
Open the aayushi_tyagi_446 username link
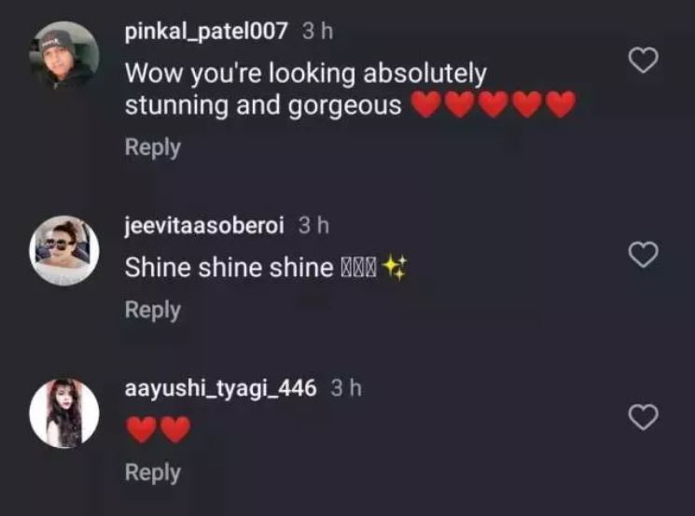pos(221,389)
